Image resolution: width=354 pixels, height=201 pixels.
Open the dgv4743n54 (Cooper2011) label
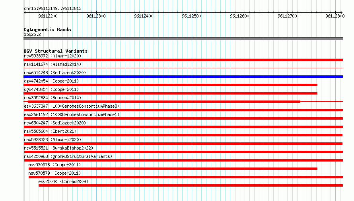coord(51,89)
